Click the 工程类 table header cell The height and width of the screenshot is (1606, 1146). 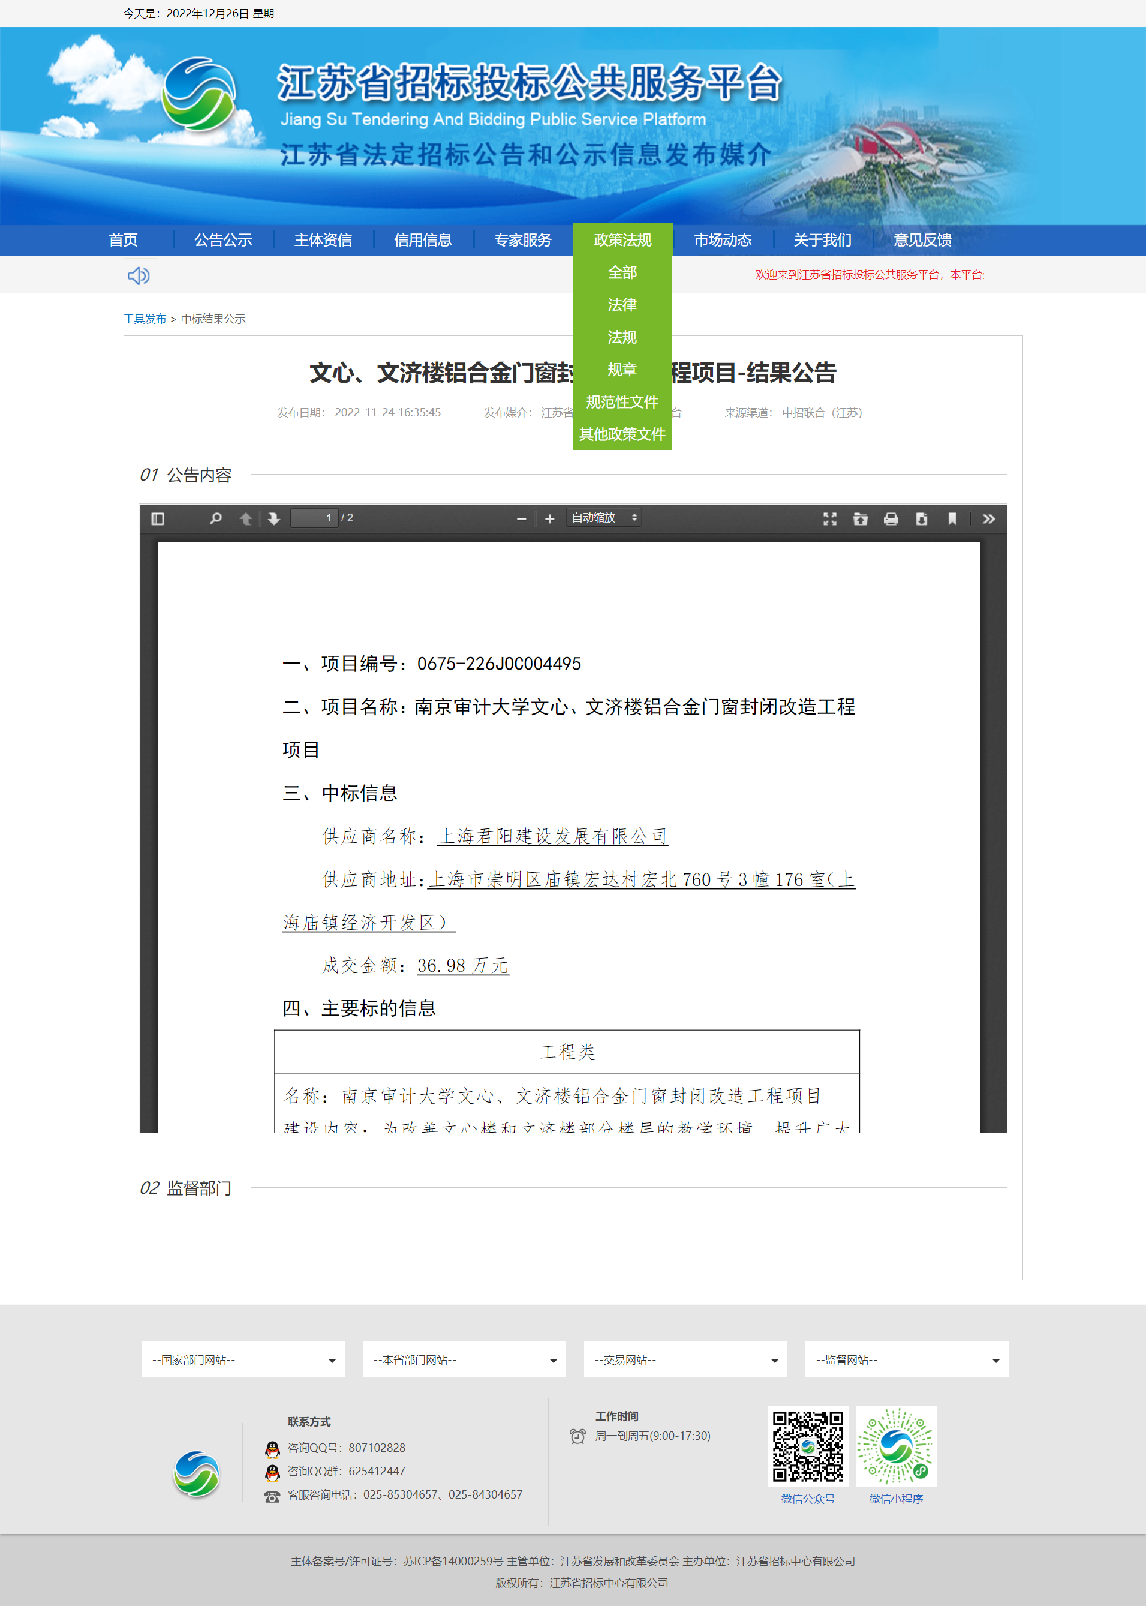(567, 1052)
